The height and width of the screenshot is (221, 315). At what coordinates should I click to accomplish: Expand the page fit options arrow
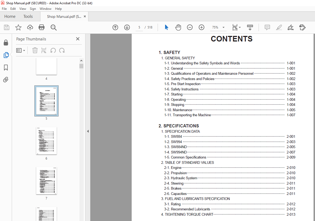pyautogui.click(x=240, y=27)
